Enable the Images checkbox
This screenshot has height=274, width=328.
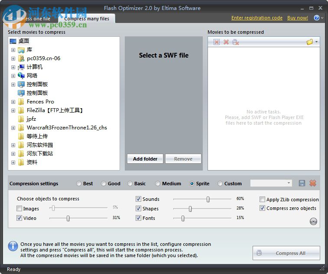click(19, 208)
